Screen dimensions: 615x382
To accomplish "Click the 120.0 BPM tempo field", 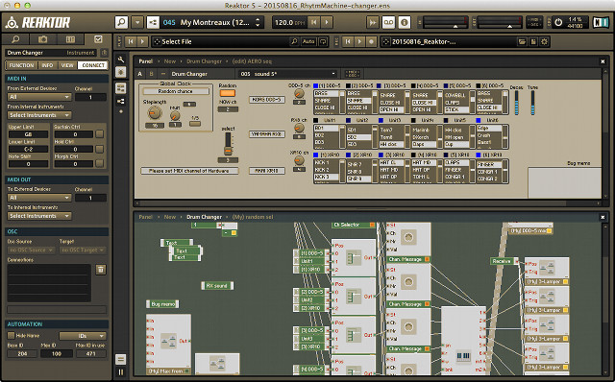I will (289, 22).
